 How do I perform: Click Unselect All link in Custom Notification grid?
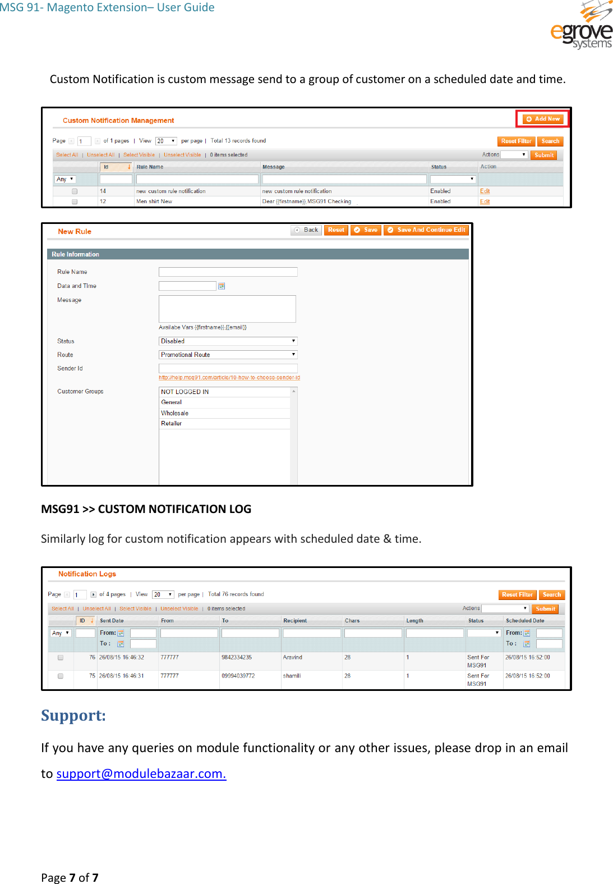(100, 155)
